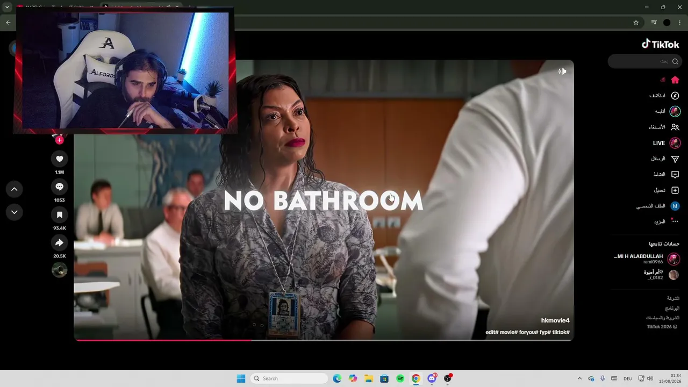Open the Windows Start menu
This screenshot has height=387, width=688.
tap(241, 378)
